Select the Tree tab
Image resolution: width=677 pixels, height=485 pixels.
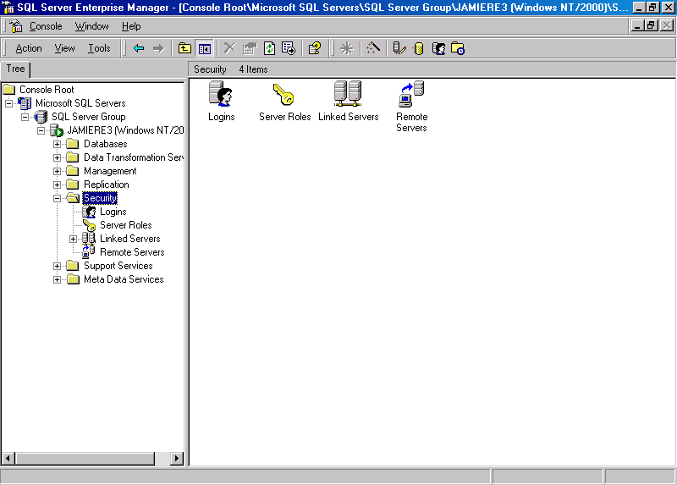pos(15,69)
